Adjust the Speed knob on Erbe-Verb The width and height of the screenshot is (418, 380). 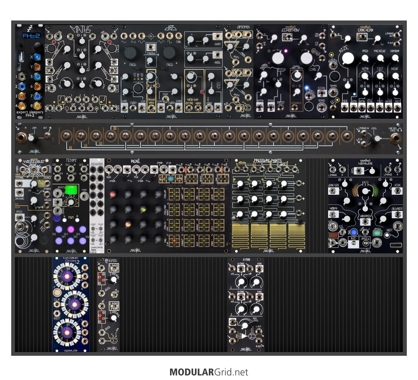click(365, 58)
